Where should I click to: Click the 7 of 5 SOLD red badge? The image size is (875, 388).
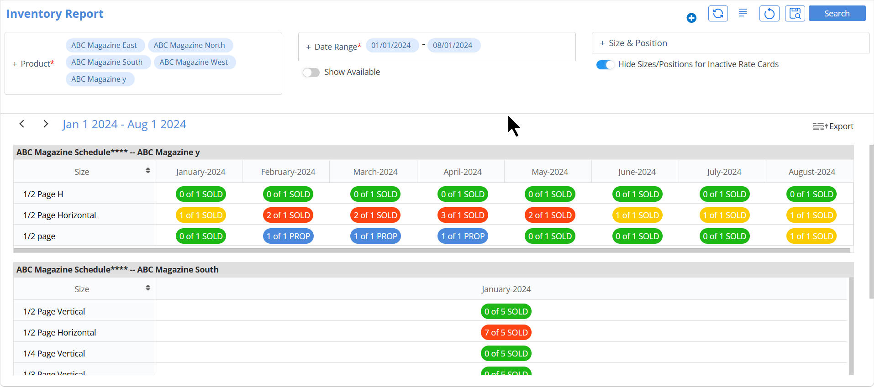tap(506, 332)
